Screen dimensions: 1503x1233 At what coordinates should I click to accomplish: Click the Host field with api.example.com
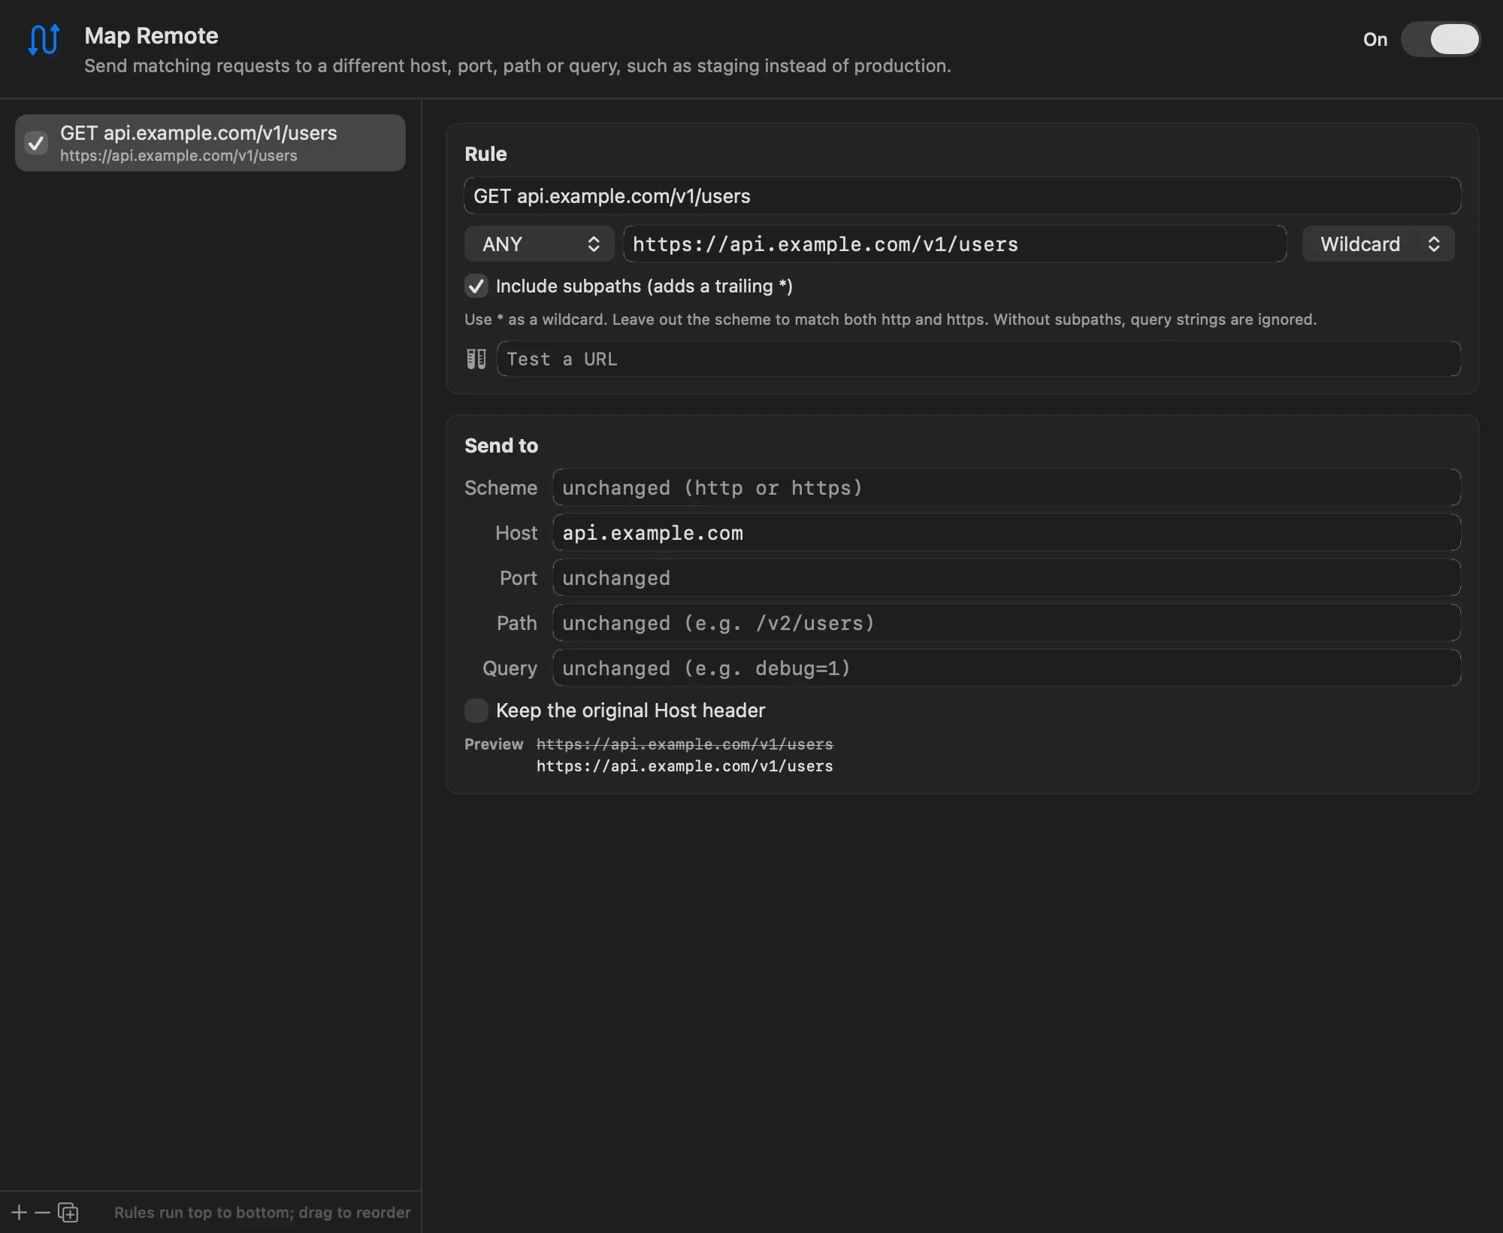1007,532
